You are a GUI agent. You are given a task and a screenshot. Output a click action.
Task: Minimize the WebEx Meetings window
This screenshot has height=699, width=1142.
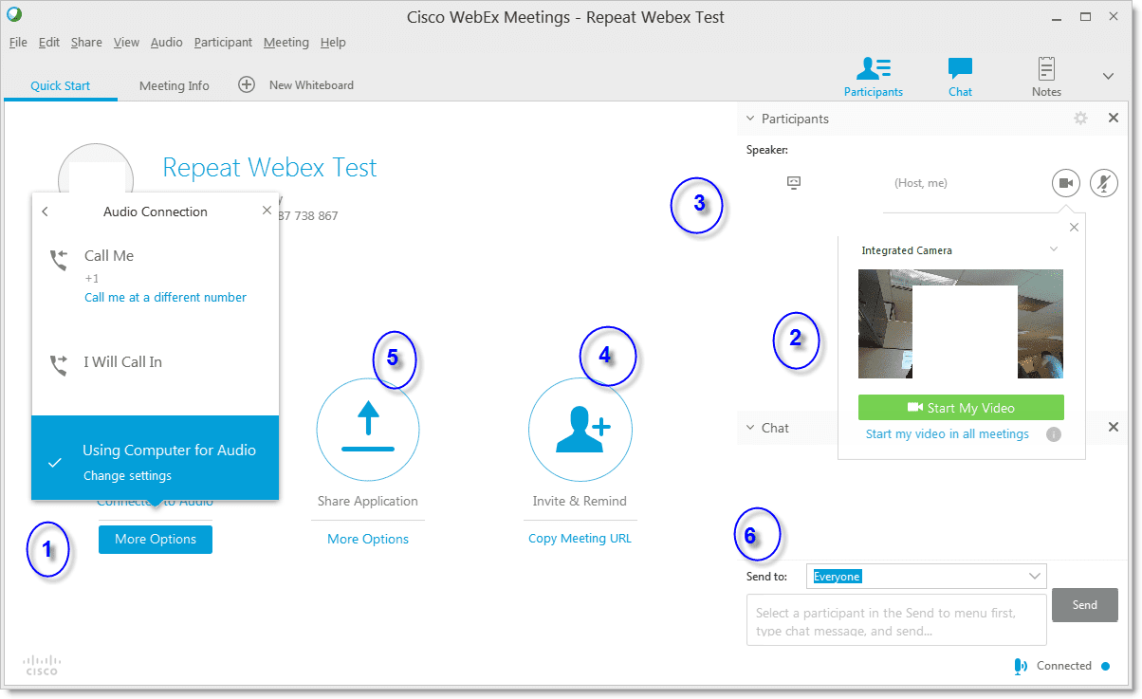pos(1059,17)
